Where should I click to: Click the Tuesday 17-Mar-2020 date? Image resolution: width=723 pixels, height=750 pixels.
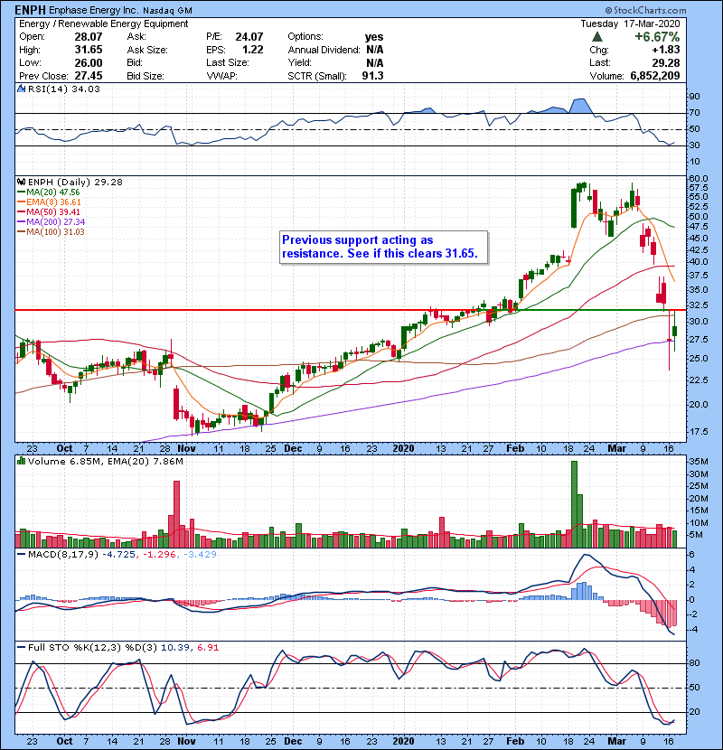[x=630, y=23]
